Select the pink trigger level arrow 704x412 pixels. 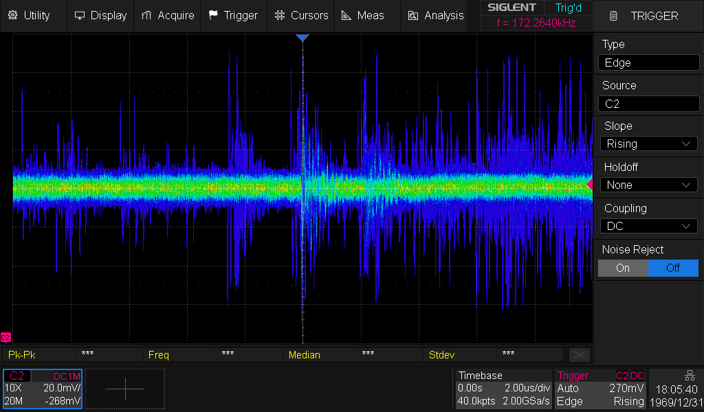(588, 184)
